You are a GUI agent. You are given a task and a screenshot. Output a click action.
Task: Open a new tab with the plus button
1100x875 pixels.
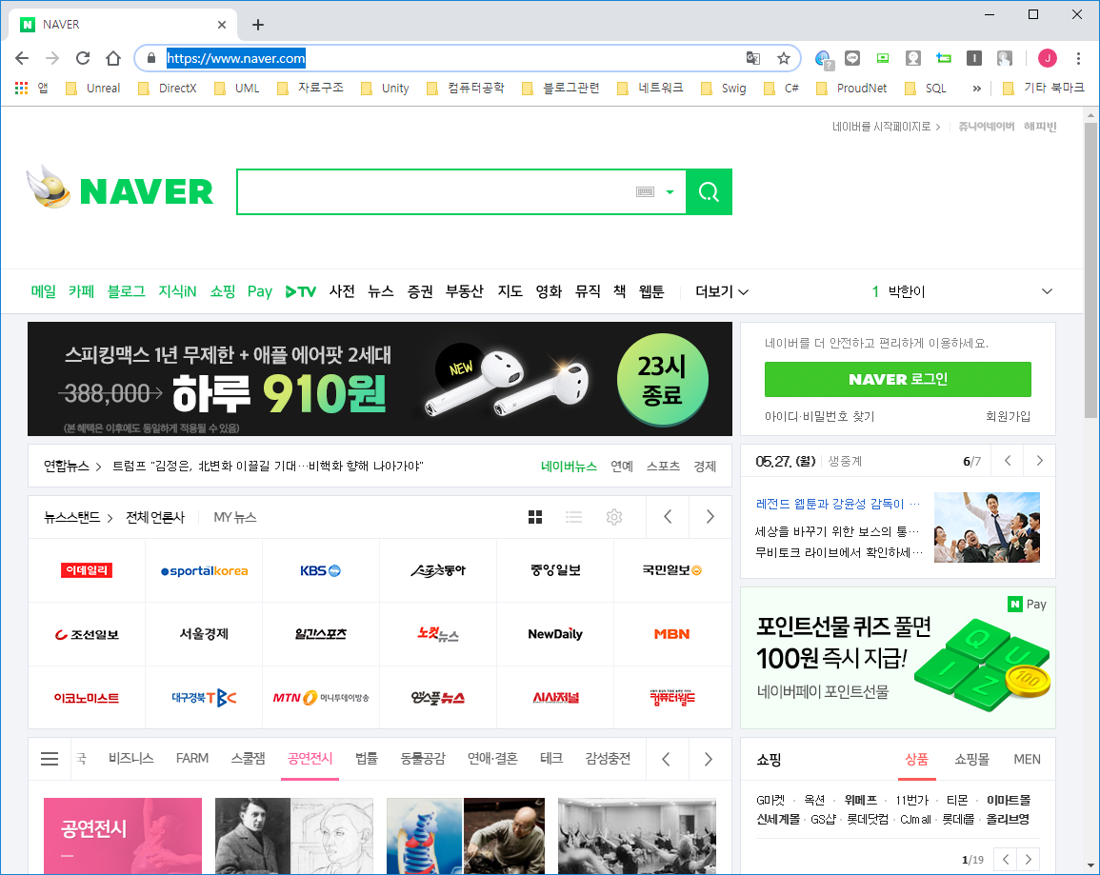pyautogui.click(x=258, y=25)
